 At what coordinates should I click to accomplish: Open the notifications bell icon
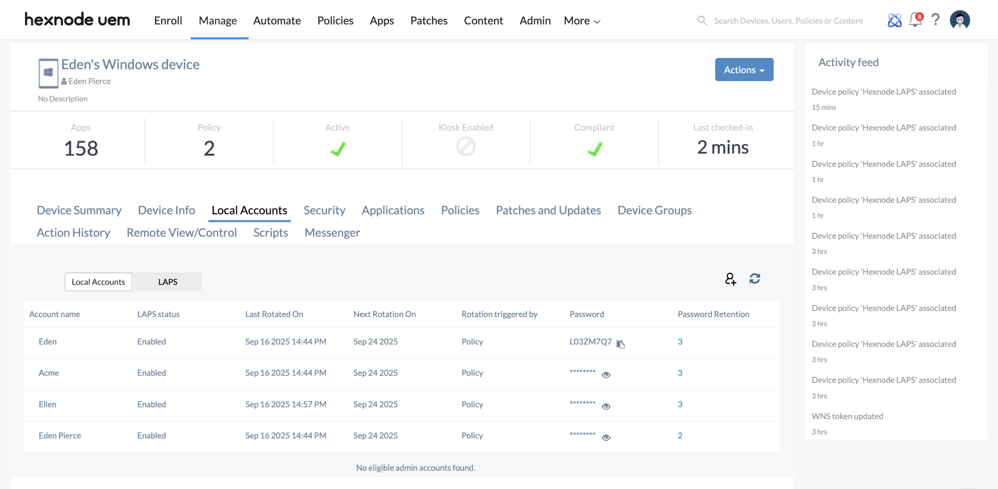click(x=915, y=20)
